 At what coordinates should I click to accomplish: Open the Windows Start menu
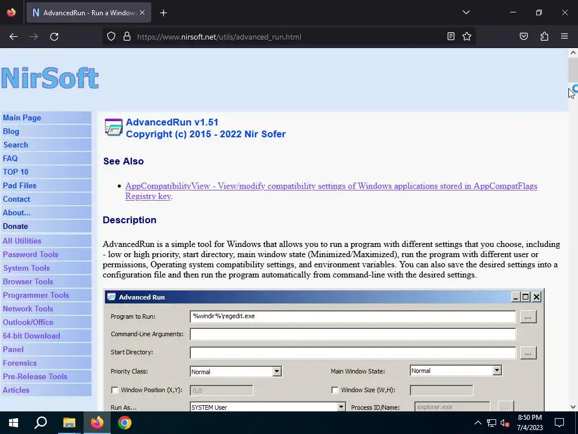point(14,423)
